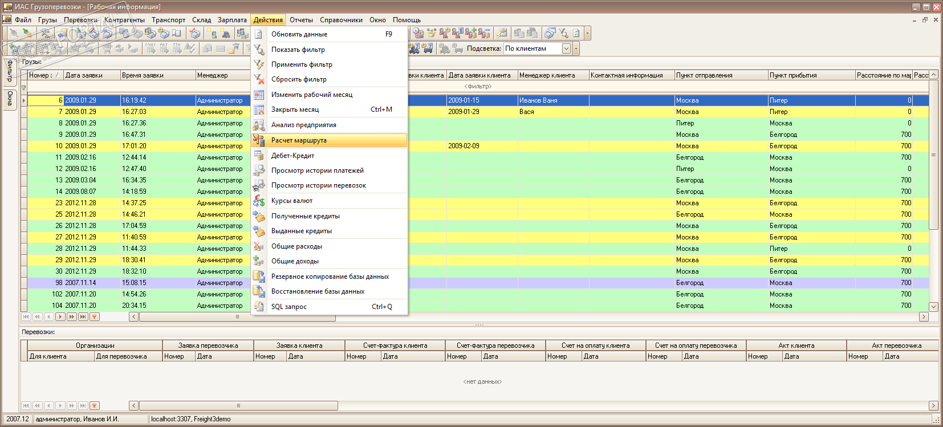Expand the first toolbar's overflow arrow
The width and height of the screenshot is (943, 427).
point(587,34)
